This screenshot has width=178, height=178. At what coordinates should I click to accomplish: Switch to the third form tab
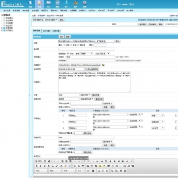click(x=56, y=31)
